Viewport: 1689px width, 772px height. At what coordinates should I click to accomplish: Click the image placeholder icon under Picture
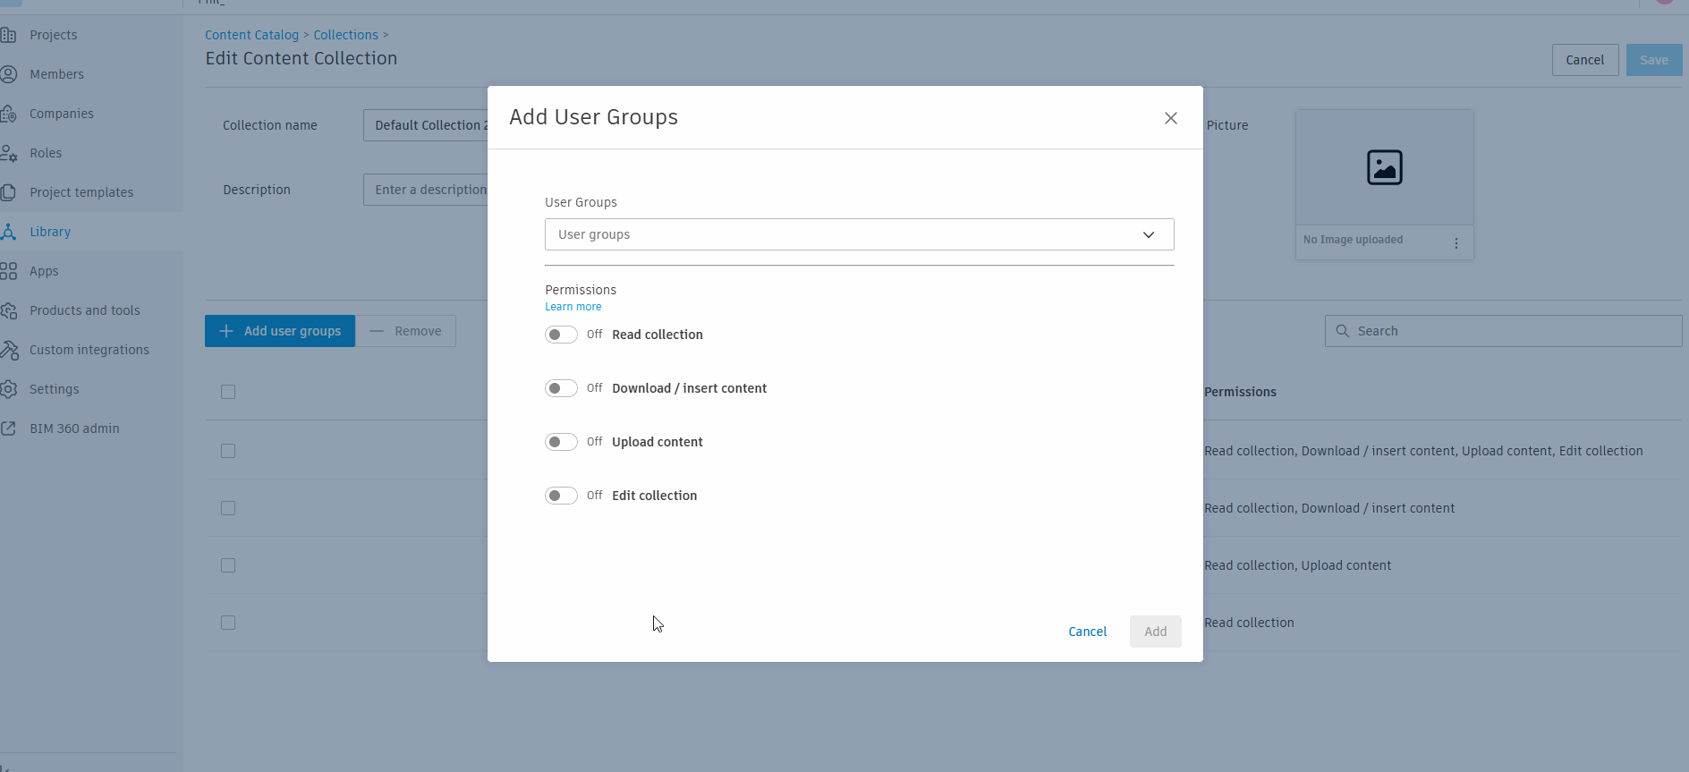(x=1384, y=167)
